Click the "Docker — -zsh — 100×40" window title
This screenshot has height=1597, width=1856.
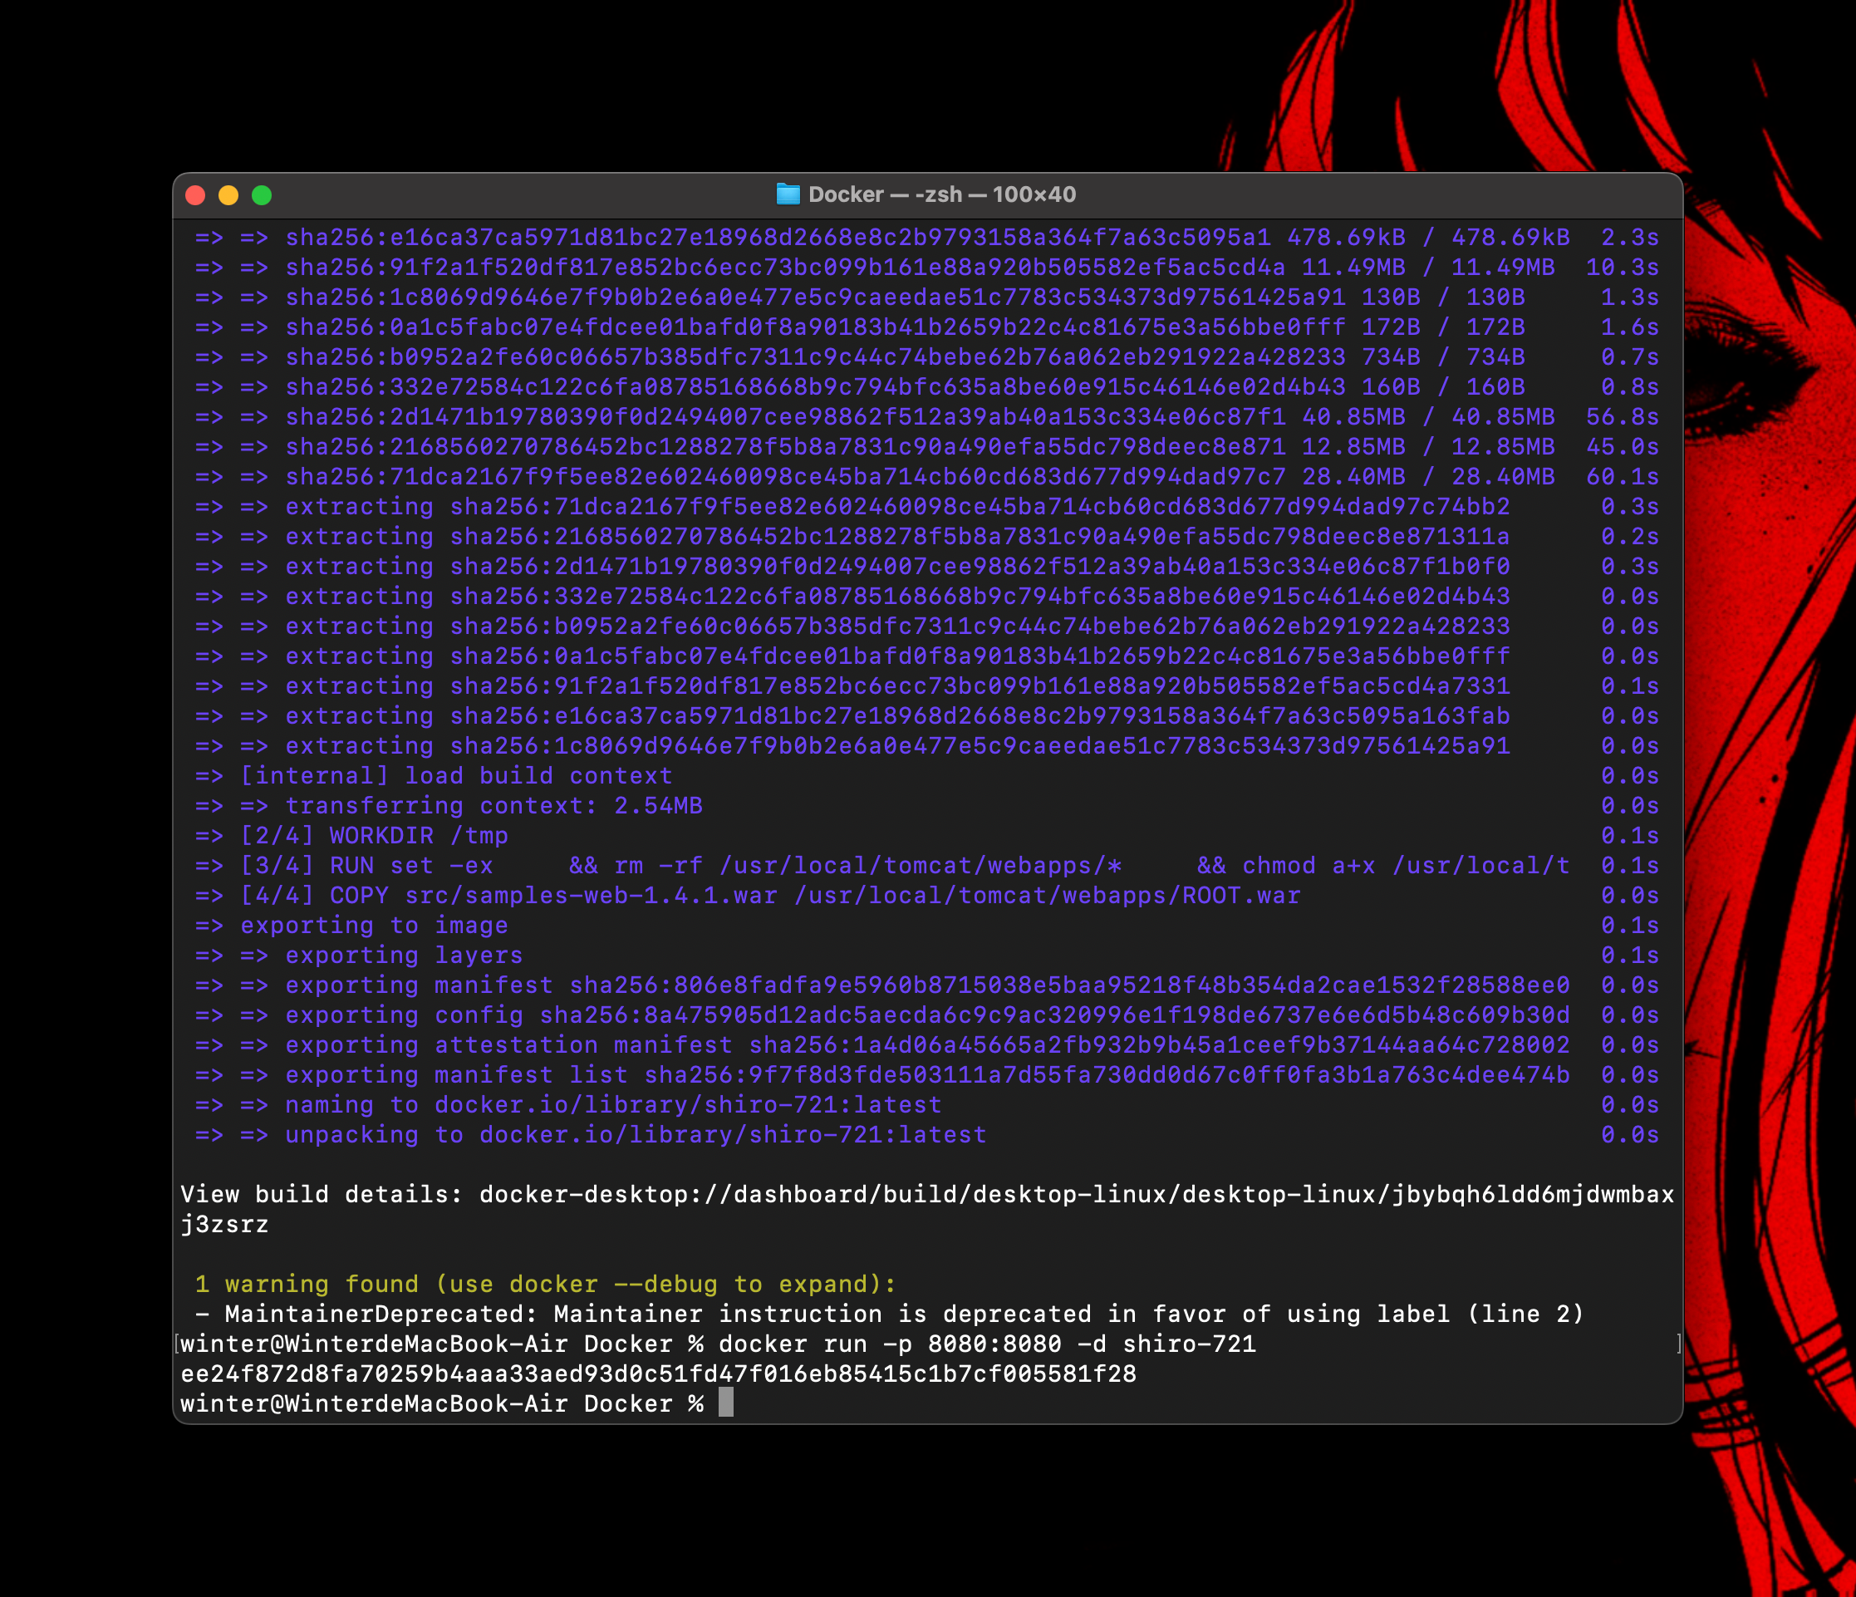point(941,194)
